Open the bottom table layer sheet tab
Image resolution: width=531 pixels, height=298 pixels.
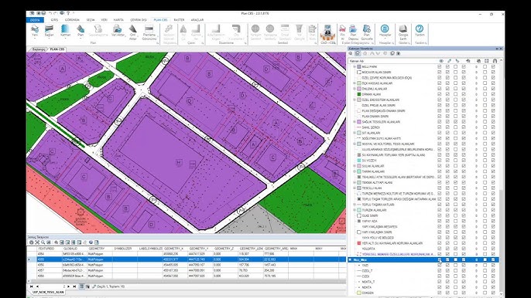(x=48, y=293)
